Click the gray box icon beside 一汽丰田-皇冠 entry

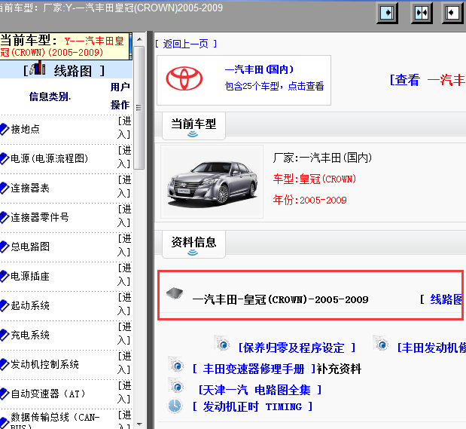175,293
